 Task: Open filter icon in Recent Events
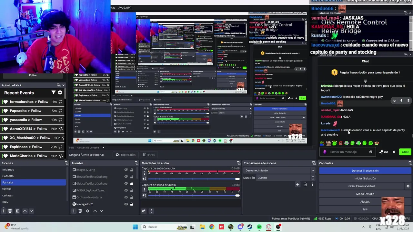pos(54,92)
